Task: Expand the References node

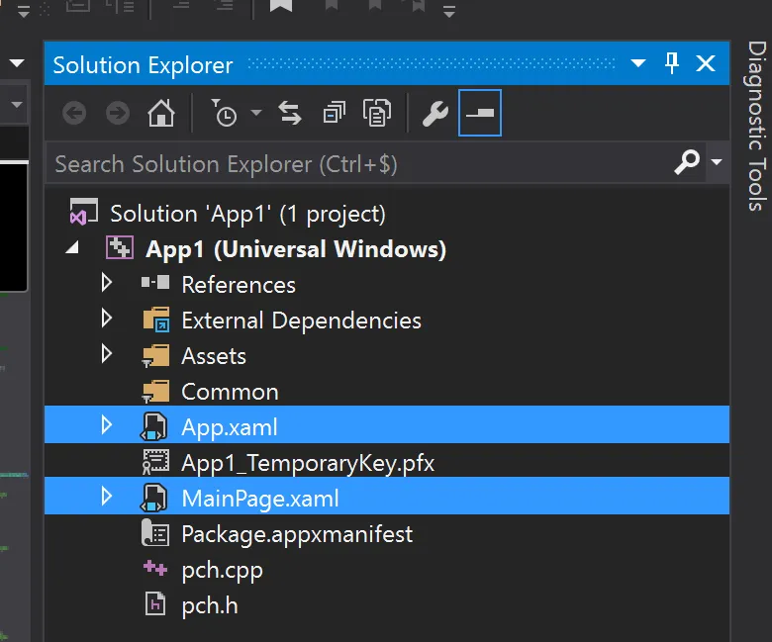Action: pyautogui.click(x=106, y=283)
